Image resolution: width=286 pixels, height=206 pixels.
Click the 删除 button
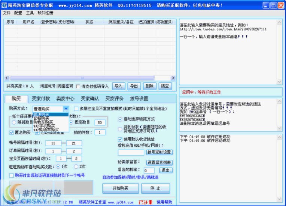pos(150,86)
